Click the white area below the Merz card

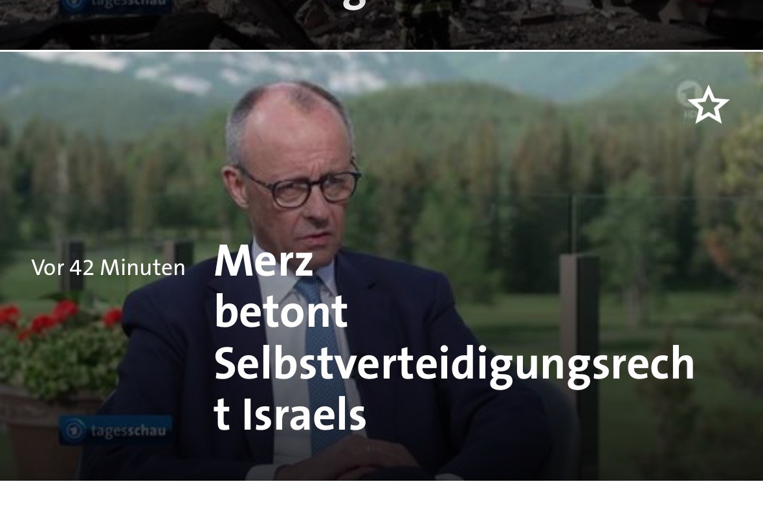point(382,499)
